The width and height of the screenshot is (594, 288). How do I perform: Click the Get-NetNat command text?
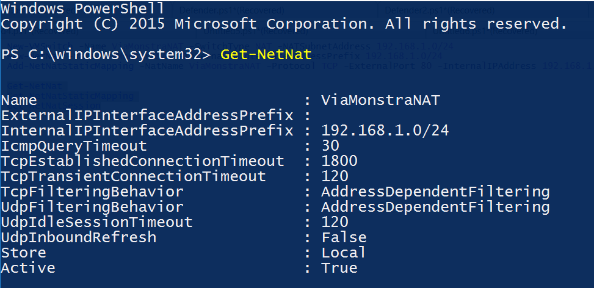[266, 54]
